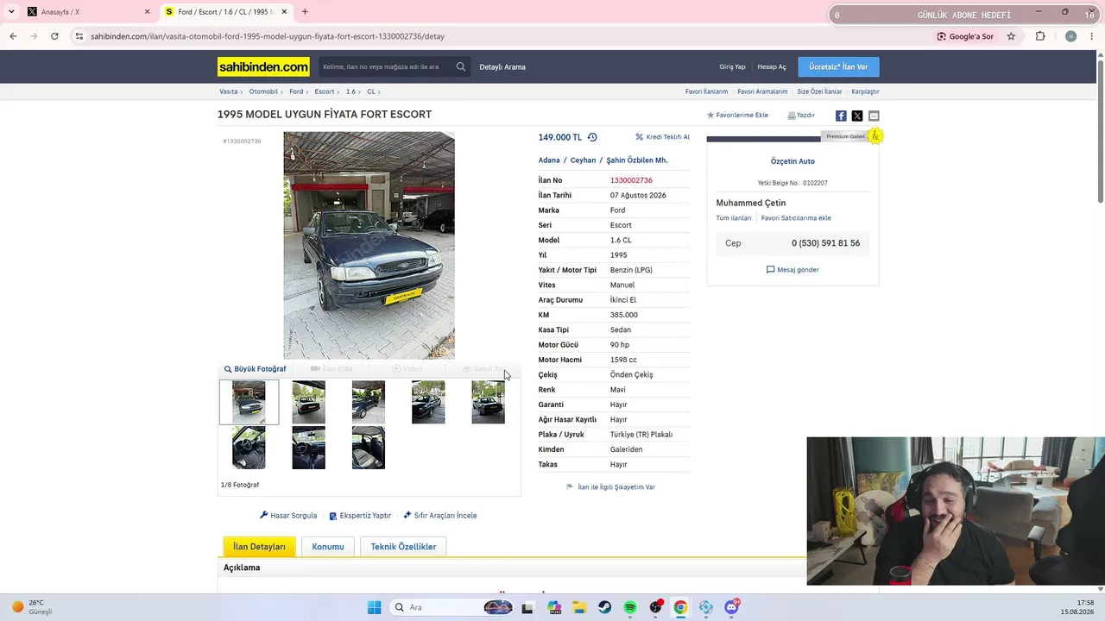Open Chrome extensions puzzle icon
The image size is (1105, 621).
tap(1040, 36)
